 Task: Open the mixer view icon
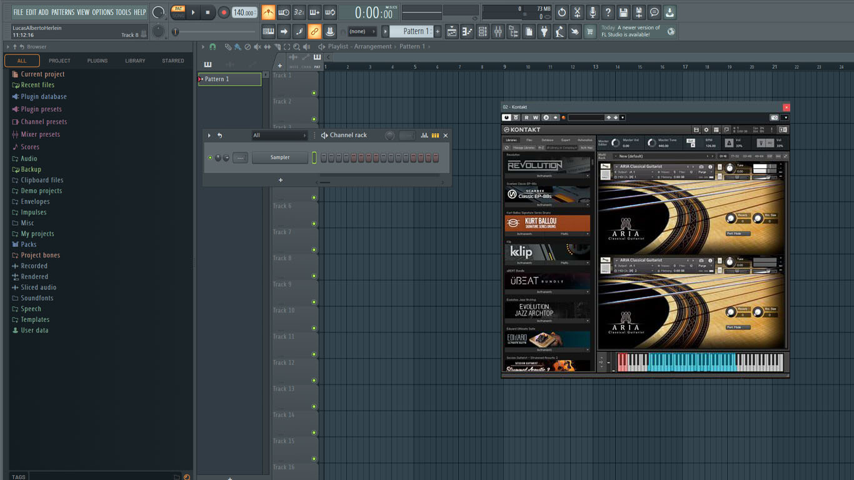tap(498, 31)
